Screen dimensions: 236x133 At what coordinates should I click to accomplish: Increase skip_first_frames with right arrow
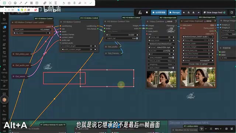click(x=213, y=54)
